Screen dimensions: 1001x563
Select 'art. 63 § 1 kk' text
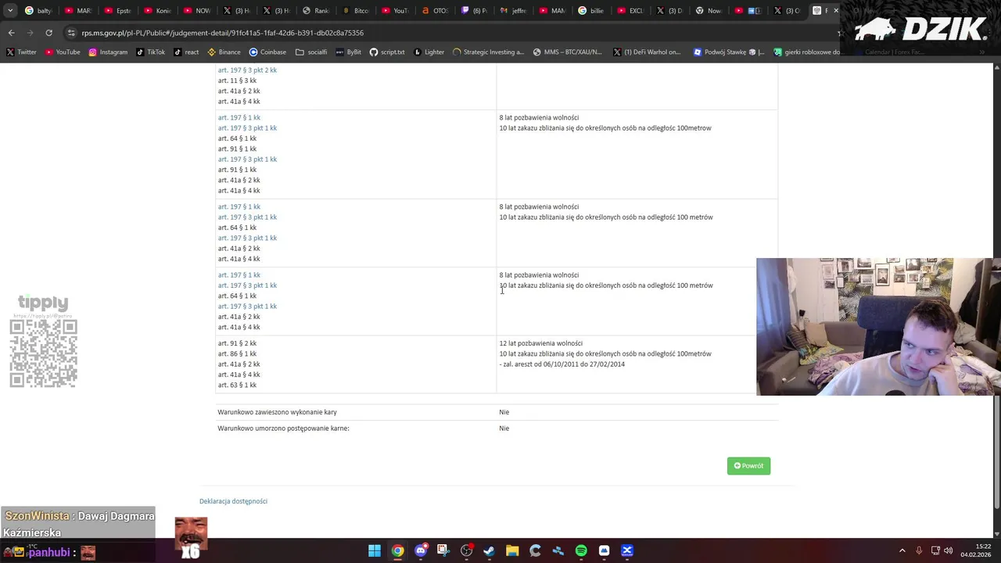[x=237, y=385]
